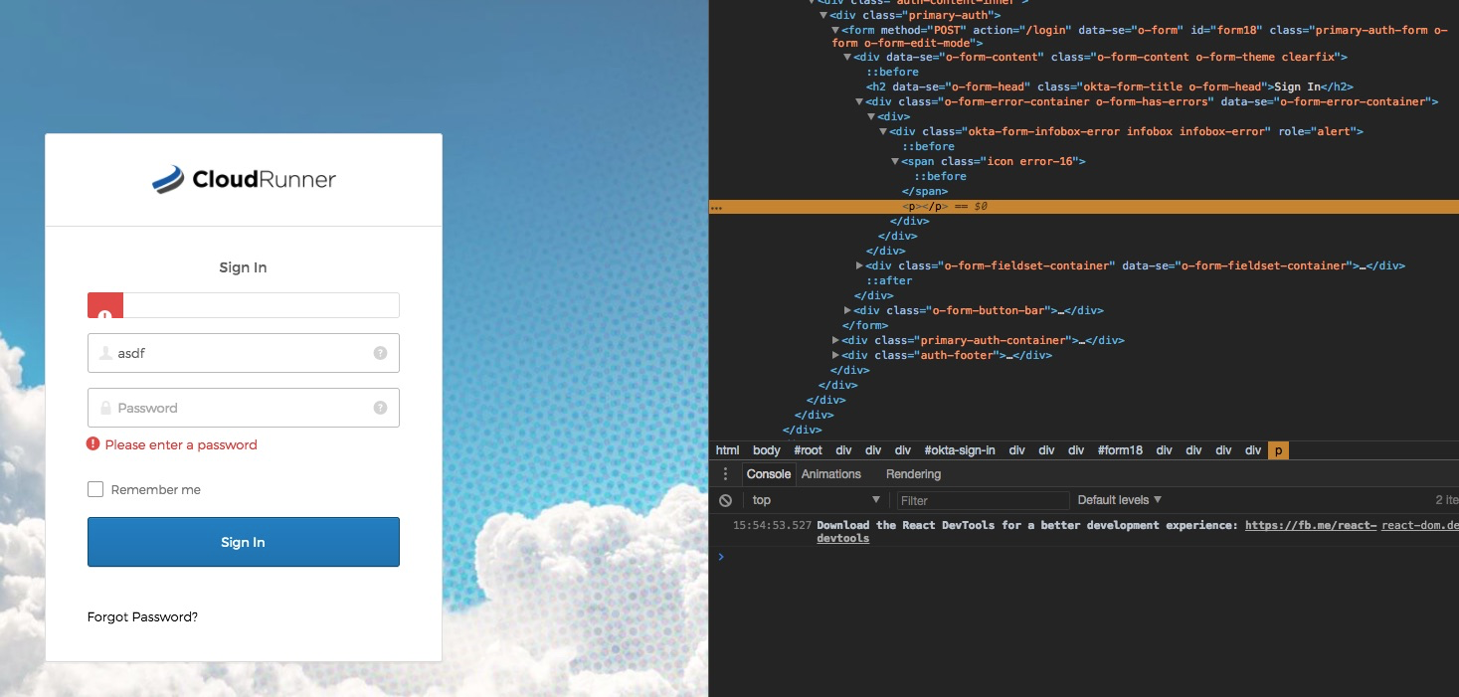
Task: Collapse the primary-auth-container div node
Action: point(835,339)
